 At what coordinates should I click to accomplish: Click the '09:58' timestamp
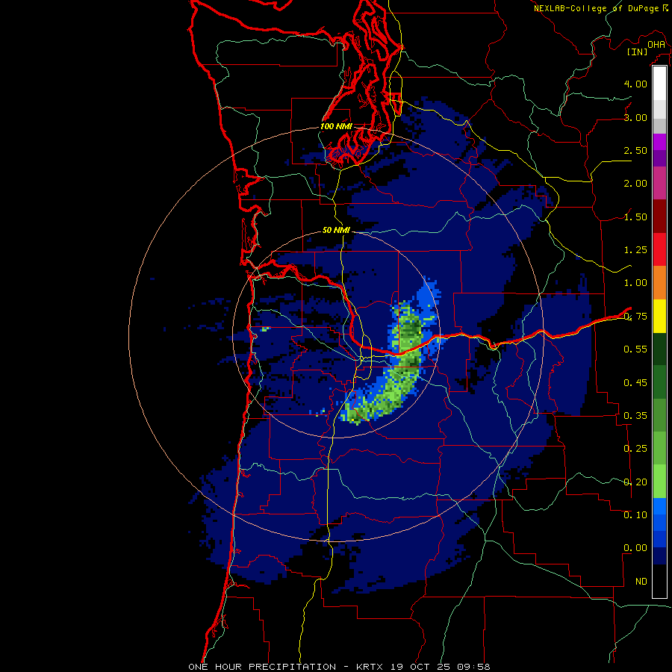pyautogui.click(x=473, y=667)
